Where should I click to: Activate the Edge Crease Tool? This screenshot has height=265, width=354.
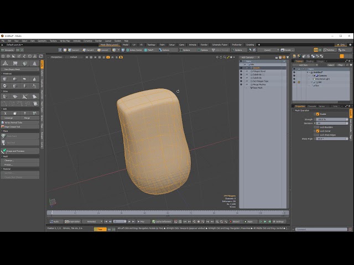pyautogui.click(x=20, y=126)
